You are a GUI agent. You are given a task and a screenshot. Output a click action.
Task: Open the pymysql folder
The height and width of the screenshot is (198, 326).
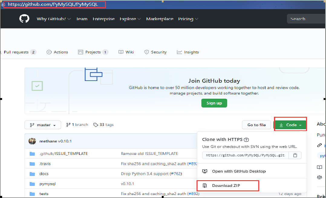[x=47, y=184]
